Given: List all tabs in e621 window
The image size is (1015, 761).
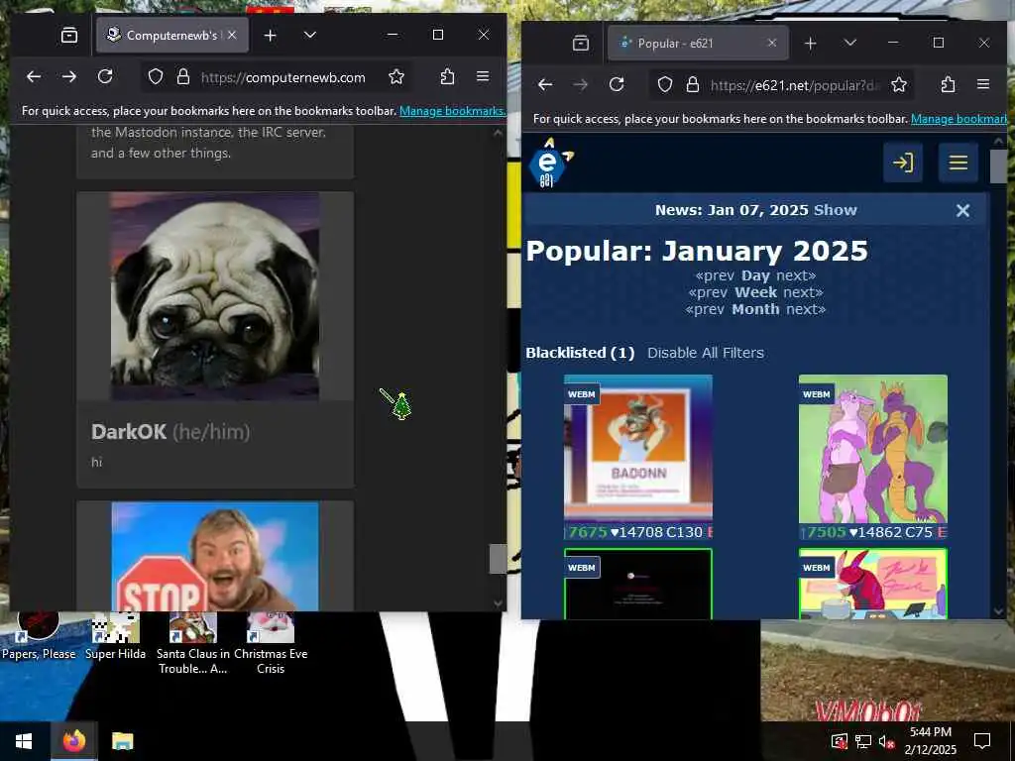Looking at the screenshot, I should pyautogui.click(x=849, y=44).
